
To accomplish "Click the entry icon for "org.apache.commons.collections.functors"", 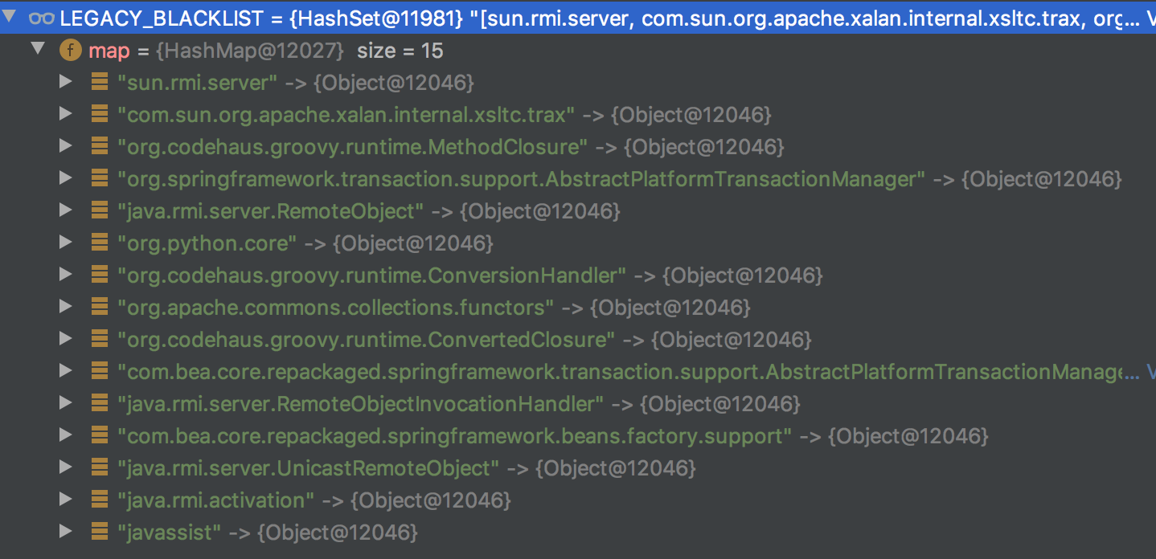I will click(100, 307).
